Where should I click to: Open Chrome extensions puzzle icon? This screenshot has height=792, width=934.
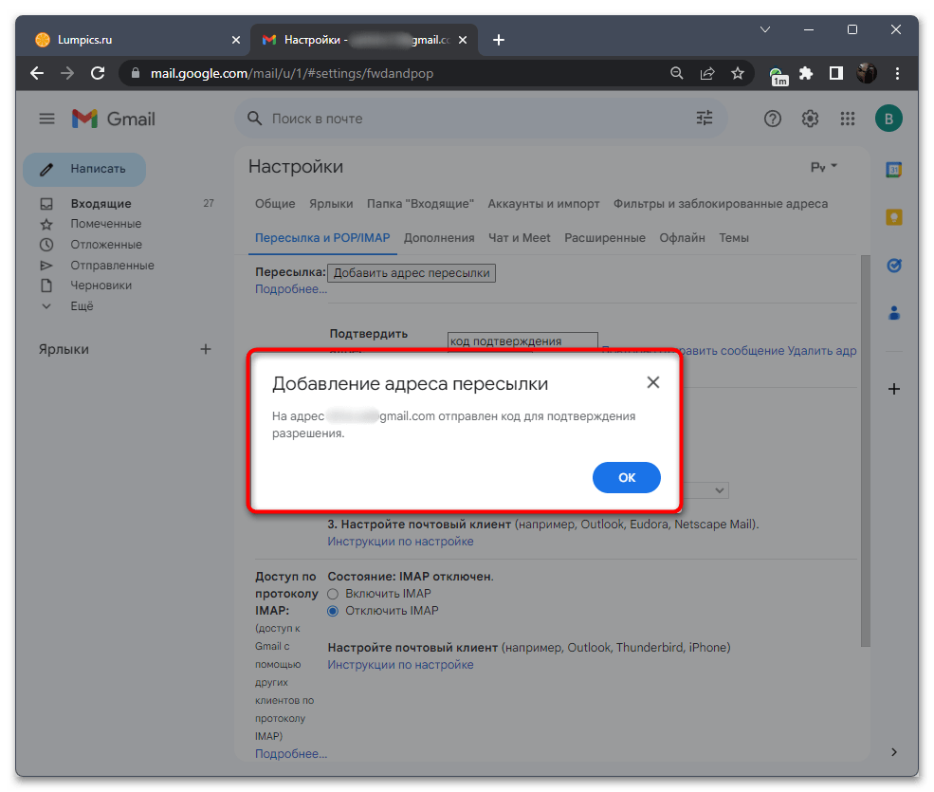806,73
